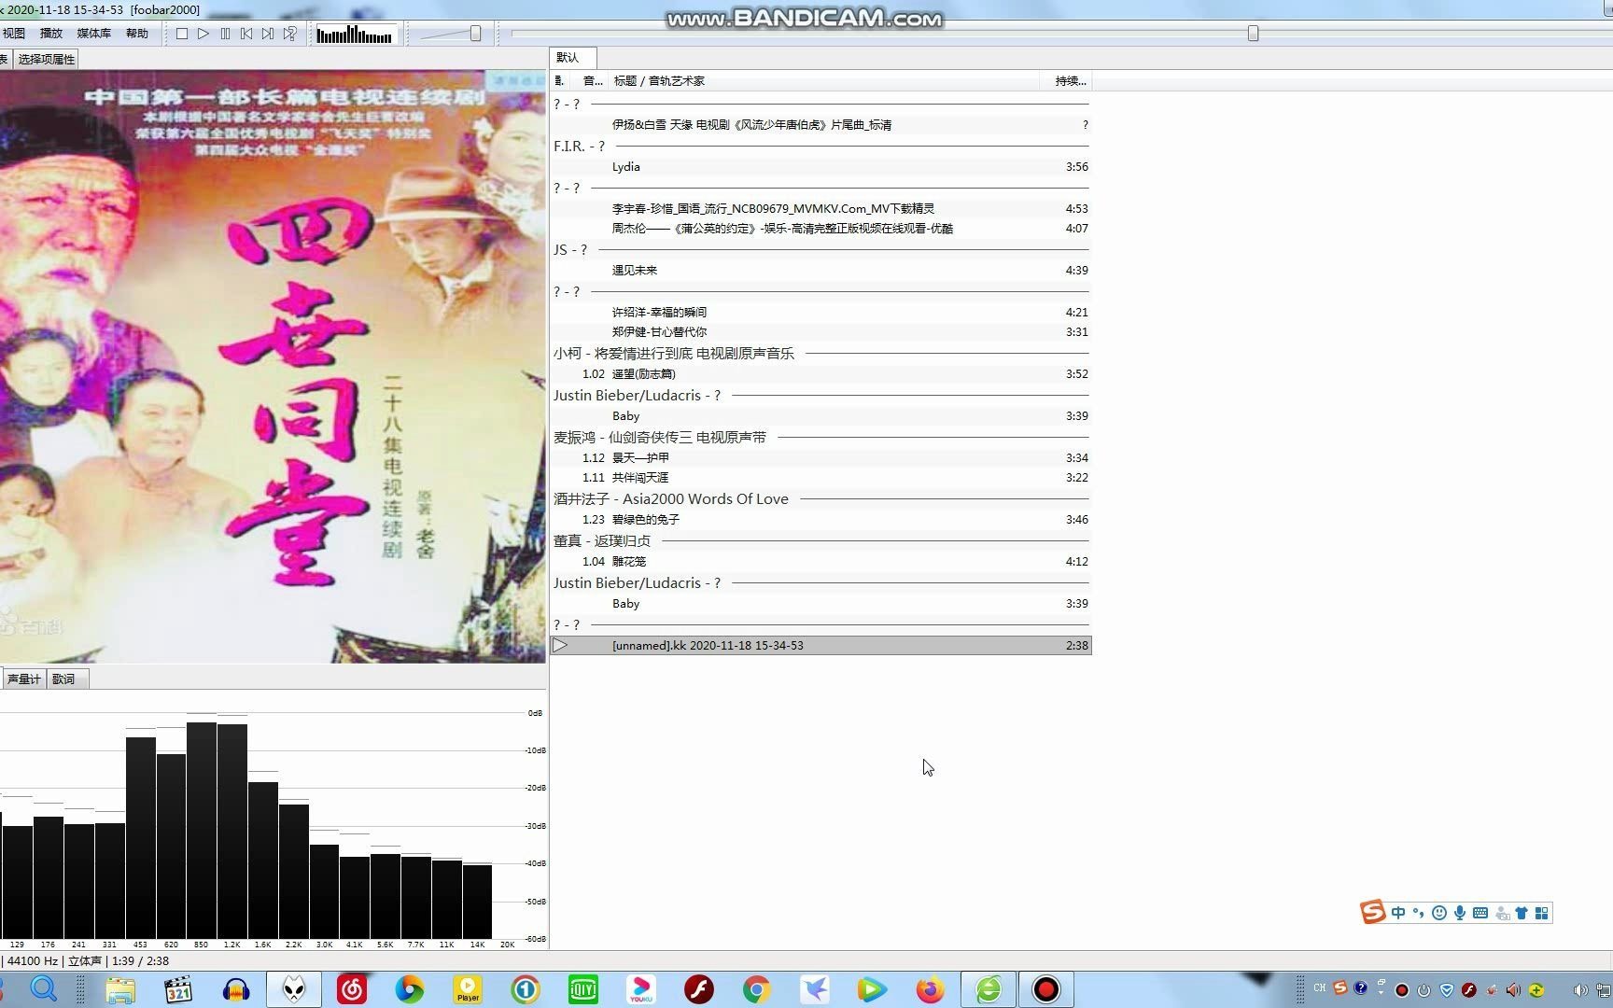Toggle Chinese/English mode 中 on IME bar

1397,913
